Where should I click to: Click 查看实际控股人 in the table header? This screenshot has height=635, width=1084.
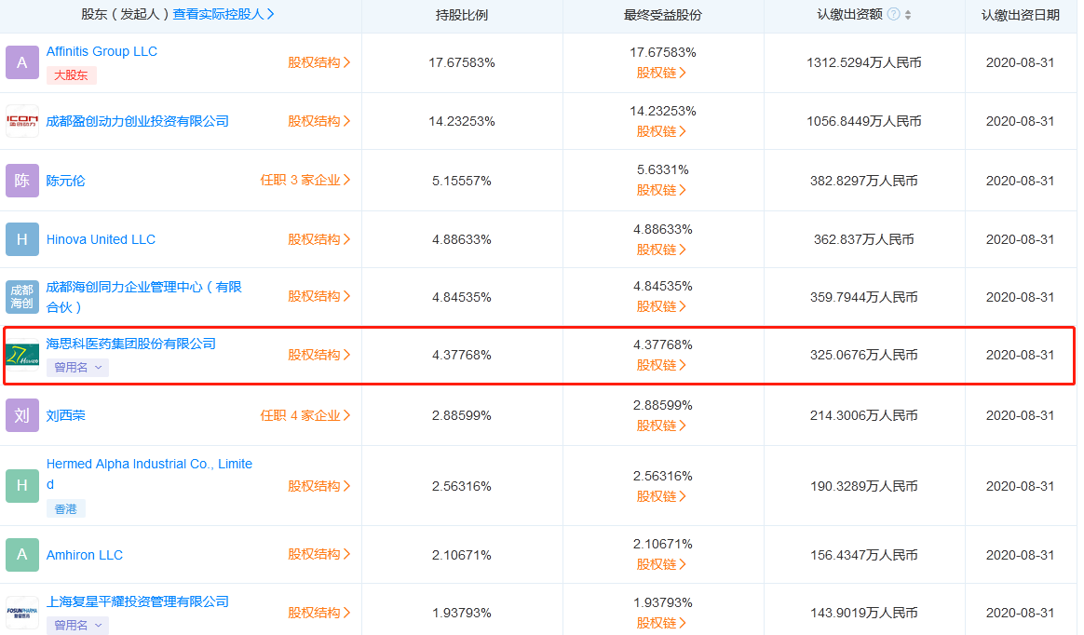coord(224,15)
